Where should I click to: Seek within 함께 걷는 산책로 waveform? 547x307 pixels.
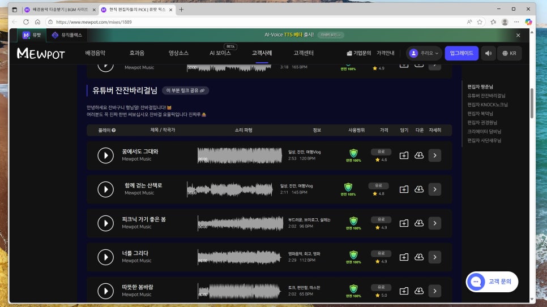coord(230,189)
